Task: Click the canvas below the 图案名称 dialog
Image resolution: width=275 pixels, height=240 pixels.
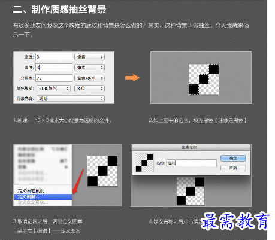Action: point(191,191)
